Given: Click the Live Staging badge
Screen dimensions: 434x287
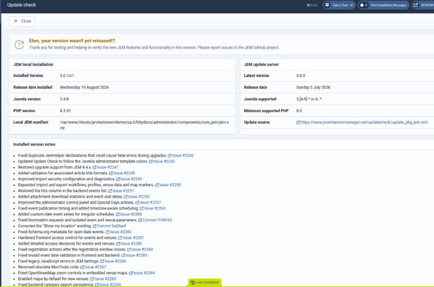Looking at the screenshot, I should tap(205, 283).
